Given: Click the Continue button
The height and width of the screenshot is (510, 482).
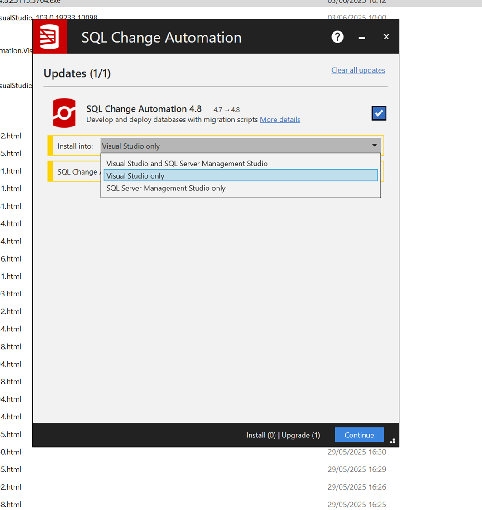Looking at the screenshot, I should (359, 435).
